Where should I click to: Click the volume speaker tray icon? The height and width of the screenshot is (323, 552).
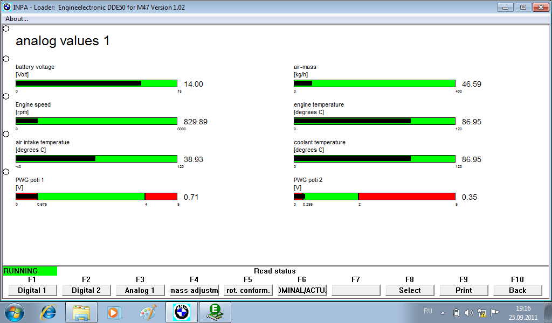[468, 313]
